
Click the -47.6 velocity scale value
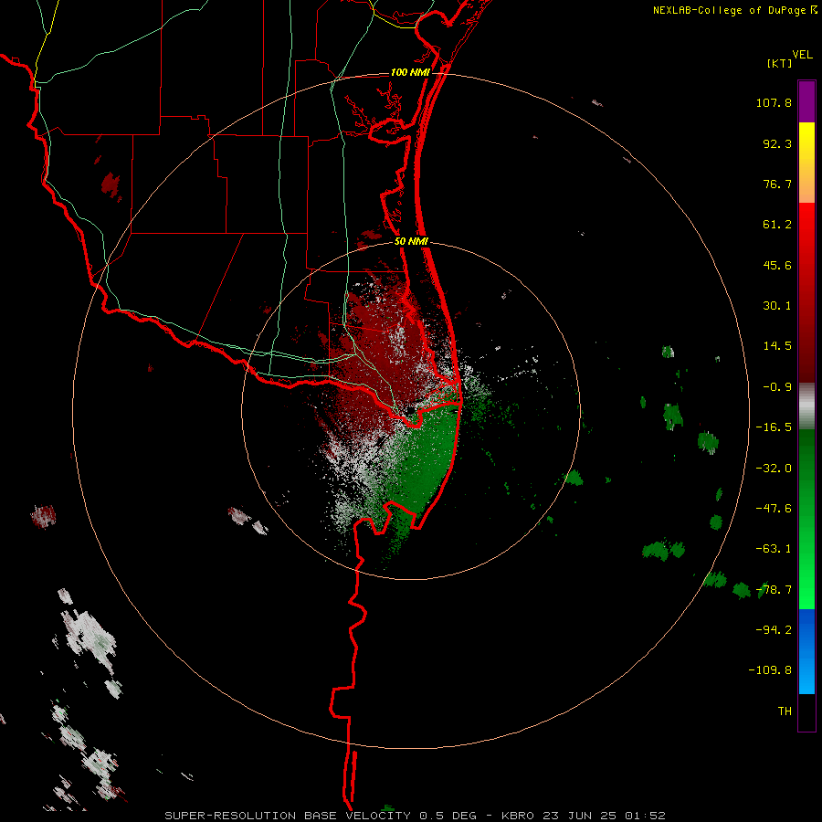tap(774, 509)
